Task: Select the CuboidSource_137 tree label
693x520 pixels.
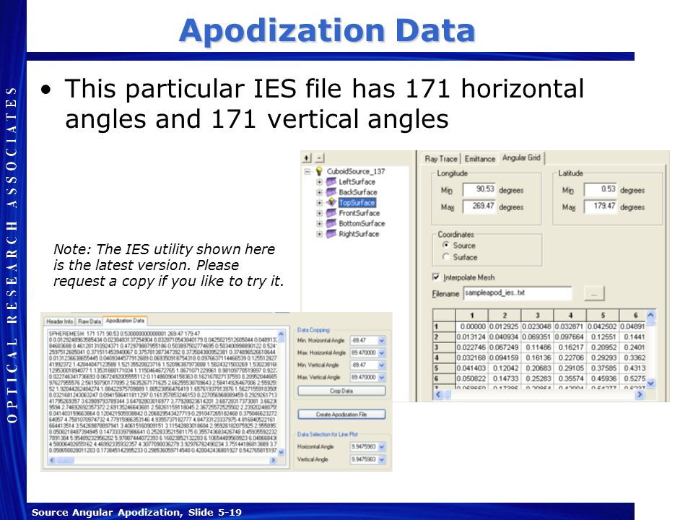Action: (x=356, y=171)
